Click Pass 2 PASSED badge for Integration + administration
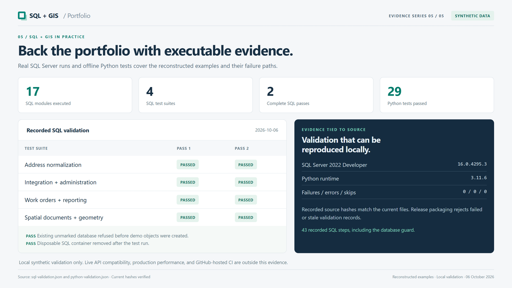This screenshot has width=512, height=288. [246, 182]
